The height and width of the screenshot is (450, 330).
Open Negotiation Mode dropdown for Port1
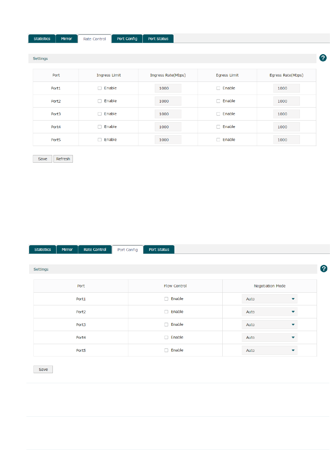point(269,299)
